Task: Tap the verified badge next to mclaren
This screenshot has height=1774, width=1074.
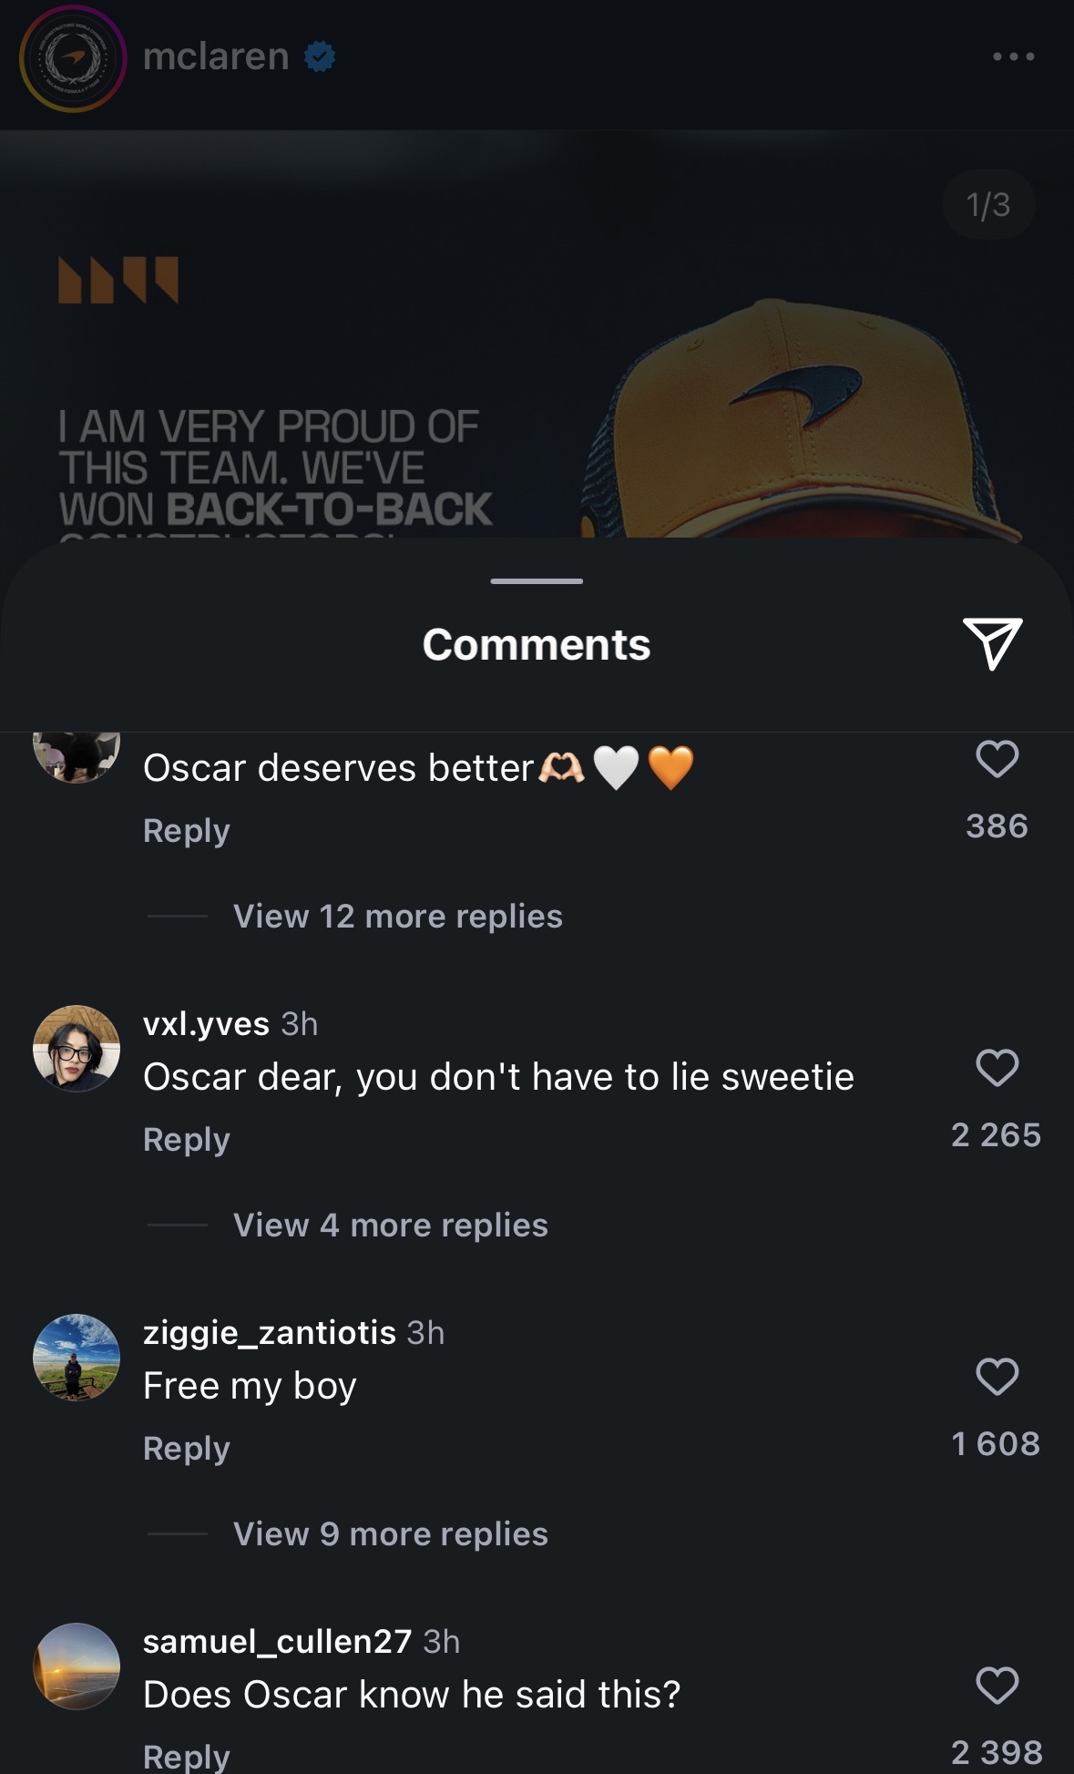Action: tap(320, 56)
